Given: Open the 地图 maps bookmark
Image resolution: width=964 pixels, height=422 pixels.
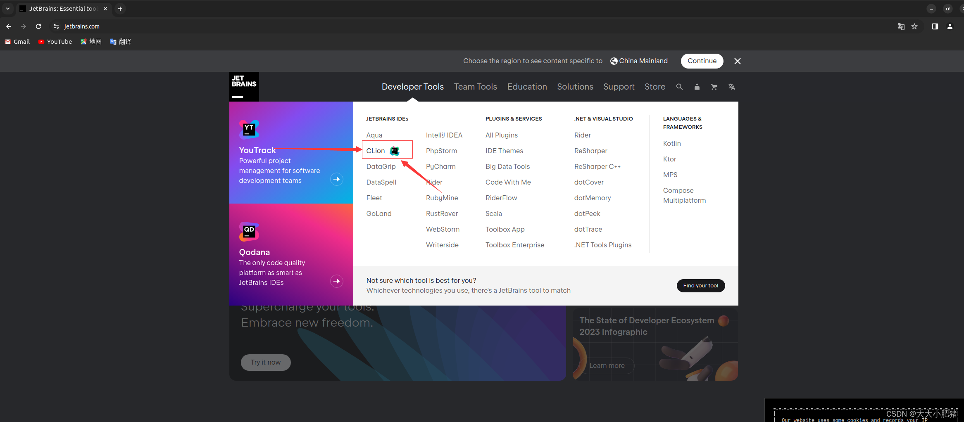Looking at the screenshot, I should [91, 42].
